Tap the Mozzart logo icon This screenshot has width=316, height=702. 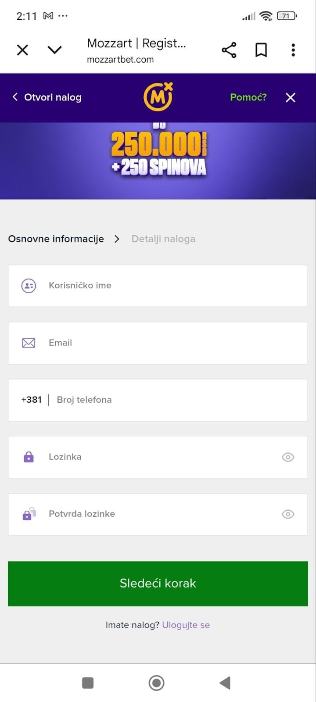click(x=158, y=97)
